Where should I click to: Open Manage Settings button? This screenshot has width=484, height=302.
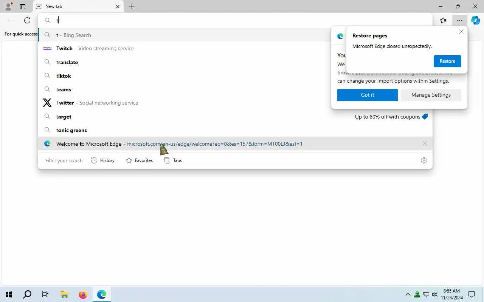(x=431, y=95)
